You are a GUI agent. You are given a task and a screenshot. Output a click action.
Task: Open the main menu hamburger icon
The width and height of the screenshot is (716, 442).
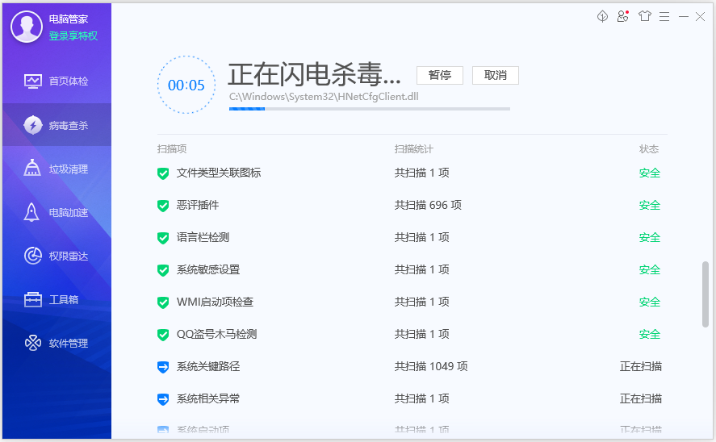pyautogui.click(x=664, y=16)
